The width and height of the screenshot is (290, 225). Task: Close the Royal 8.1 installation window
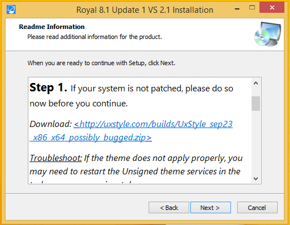272,7
